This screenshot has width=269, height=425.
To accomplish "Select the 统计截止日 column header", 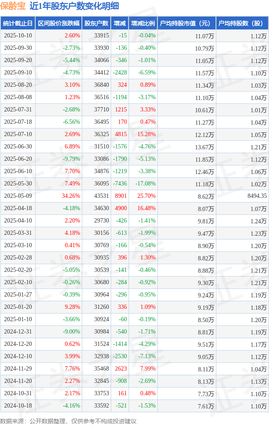I will pos(17,23).
